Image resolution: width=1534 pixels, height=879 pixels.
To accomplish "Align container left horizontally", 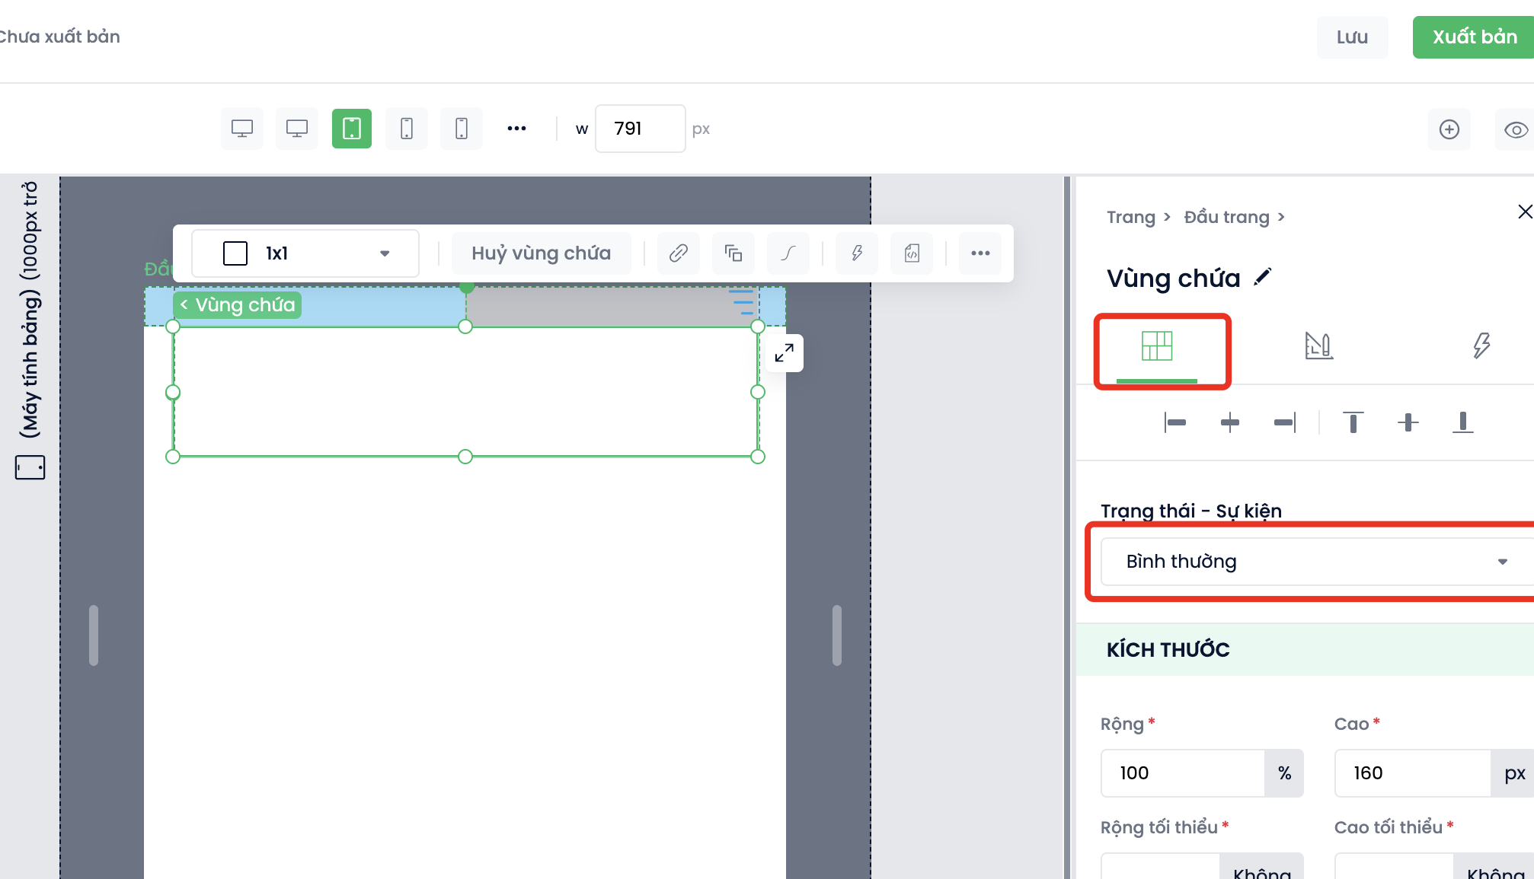I will point(1175,422).
